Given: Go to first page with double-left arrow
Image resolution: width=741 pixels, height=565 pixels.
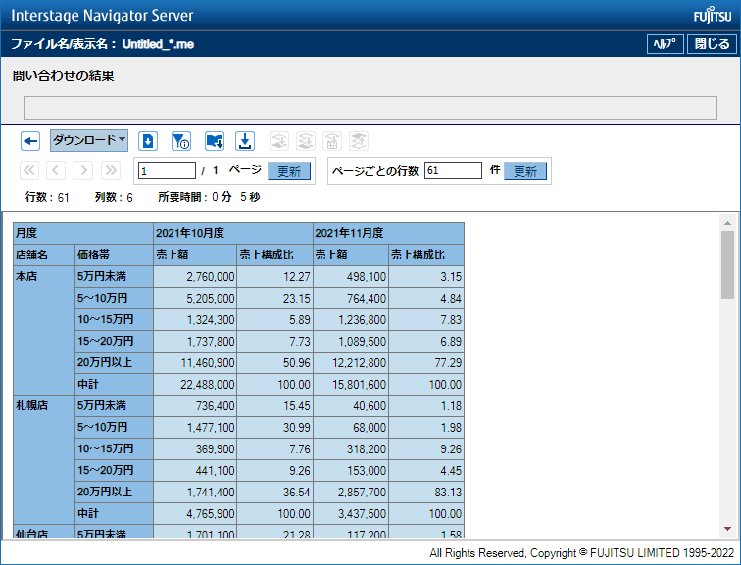Looking at the screenshot, I should 29,170.
